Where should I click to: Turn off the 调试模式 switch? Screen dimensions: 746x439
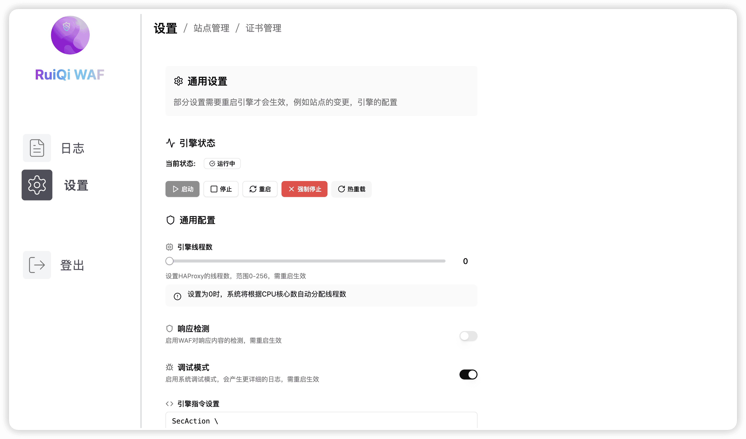[468, 374]
